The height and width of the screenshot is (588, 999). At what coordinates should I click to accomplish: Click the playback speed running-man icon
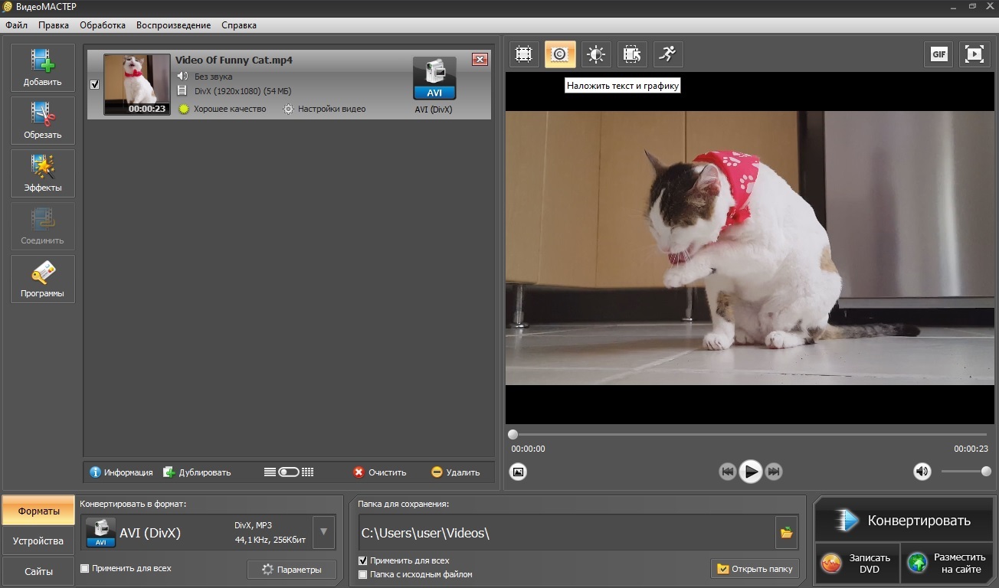(x=668, y=54)
